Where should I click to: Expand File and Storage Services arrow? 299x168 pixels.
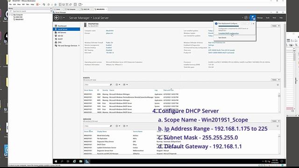(79, 46)
